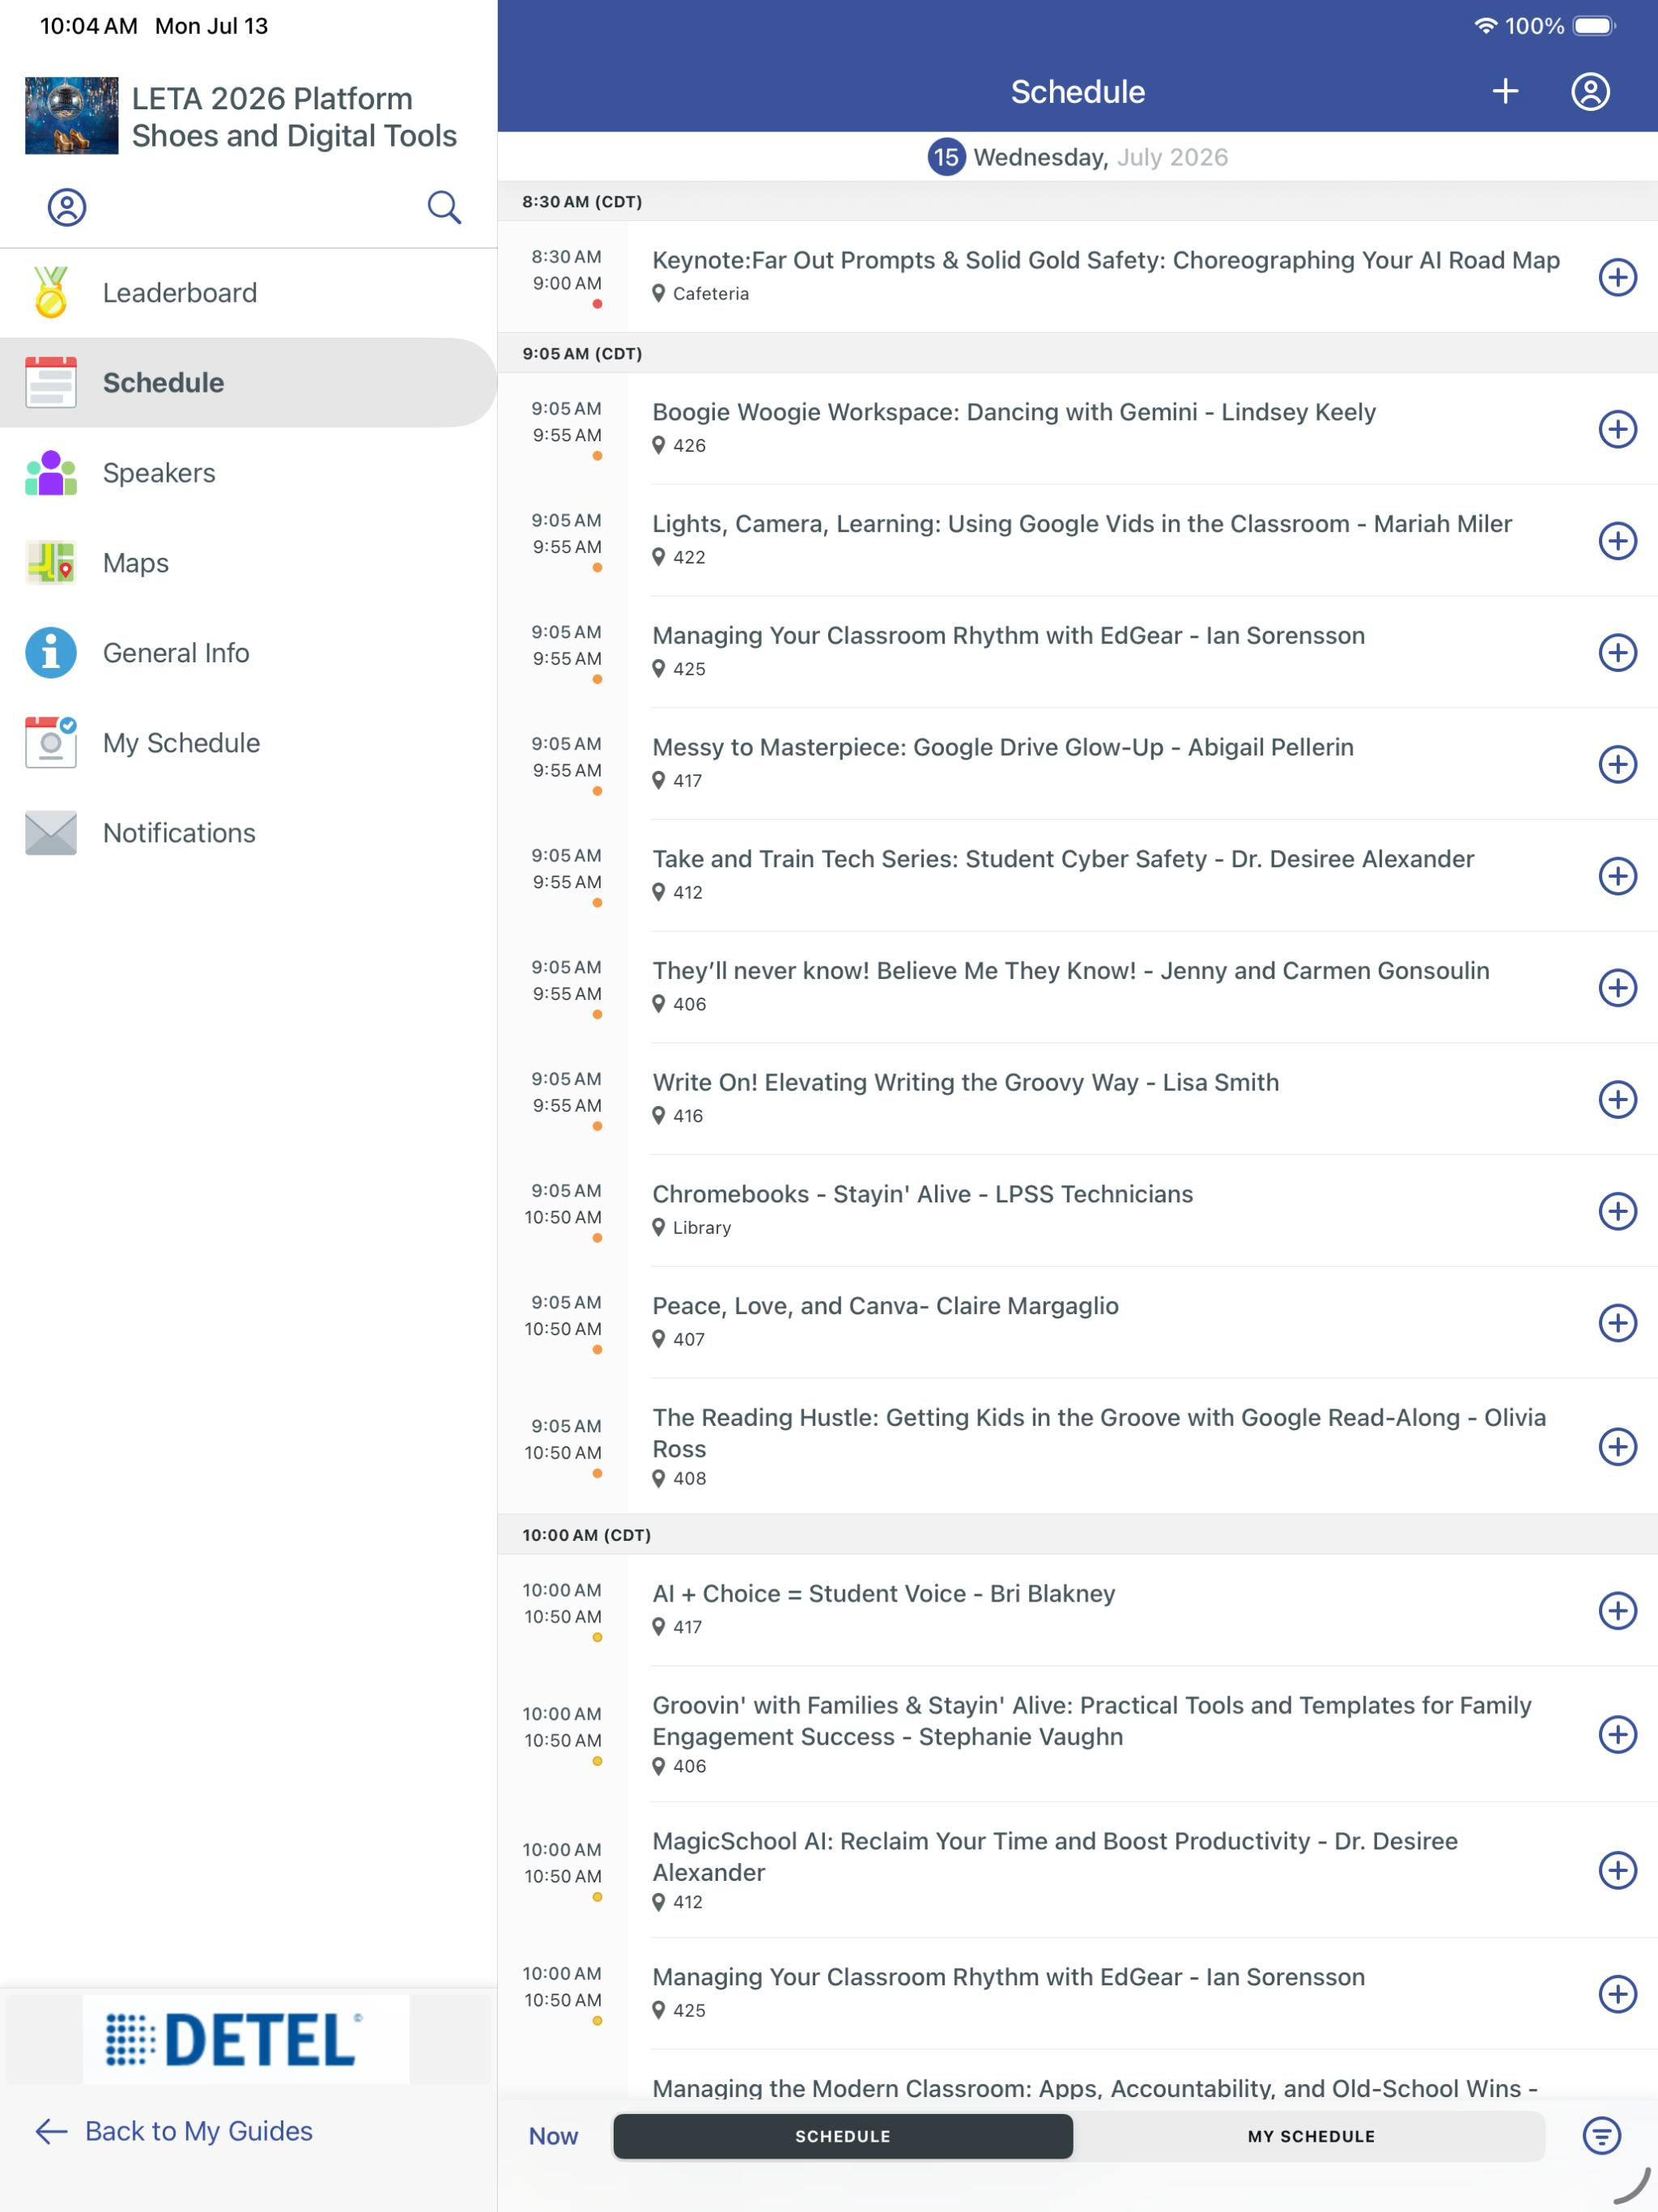Tap the battery indicator in status bar
This screenshot has height=2212, width=1658.
tap(1594, 26)
